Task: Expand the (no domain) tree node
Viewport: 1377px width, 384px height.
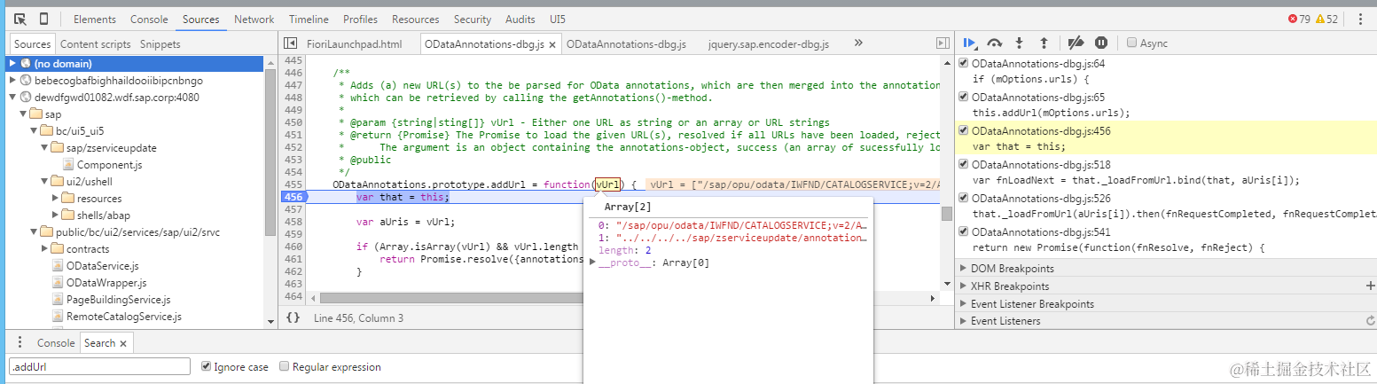Action: (x=12, y=64)
